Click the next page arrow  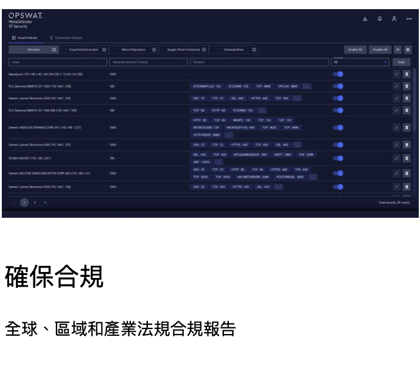pos(45,203)
